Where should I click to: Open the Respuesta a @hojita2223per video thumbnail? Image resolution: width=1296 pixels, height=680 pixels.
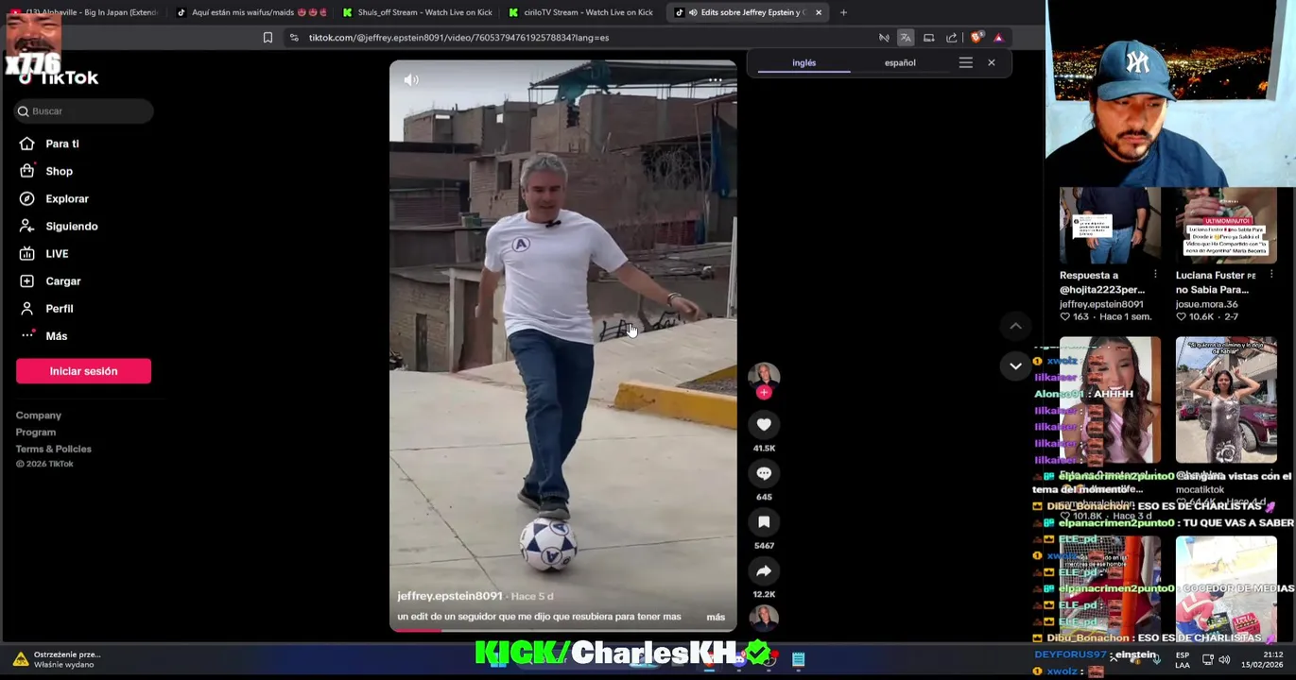point(1110,226)
